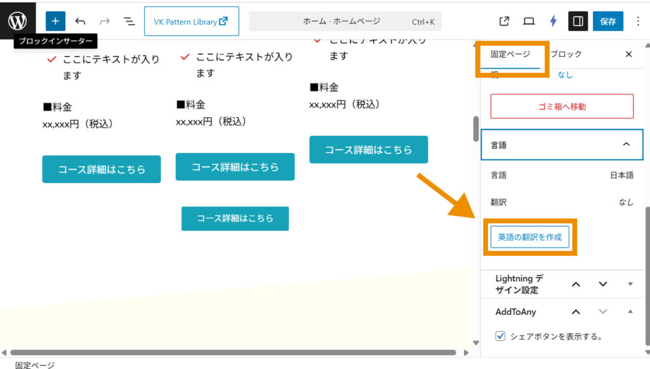Open page in new tab icon
650x369 pixels.
[x=505, y=21]
